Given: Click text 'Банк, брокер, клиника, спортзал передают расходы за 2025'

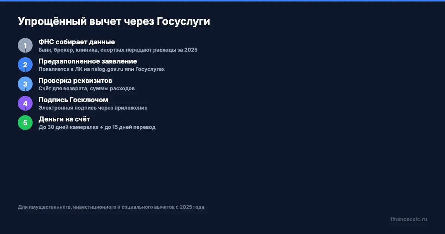Looking at the screenshot, I should 118,50.
